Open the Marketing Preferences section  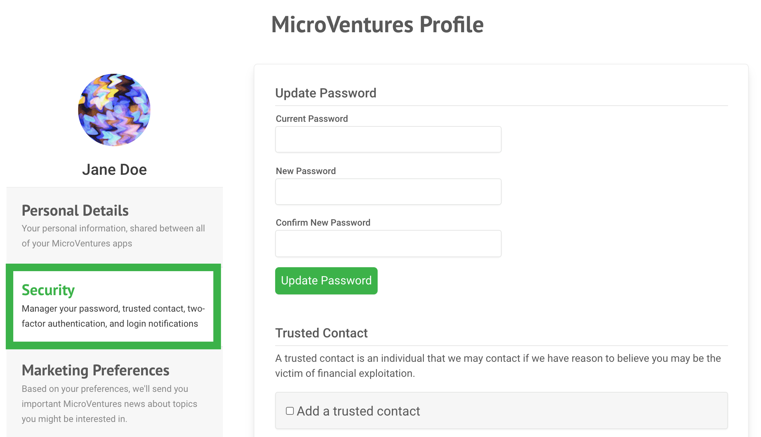pos(114,393)
